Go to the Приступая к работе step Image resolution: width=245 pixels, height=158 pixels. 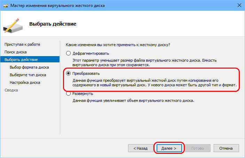click(x=22, y=44)
